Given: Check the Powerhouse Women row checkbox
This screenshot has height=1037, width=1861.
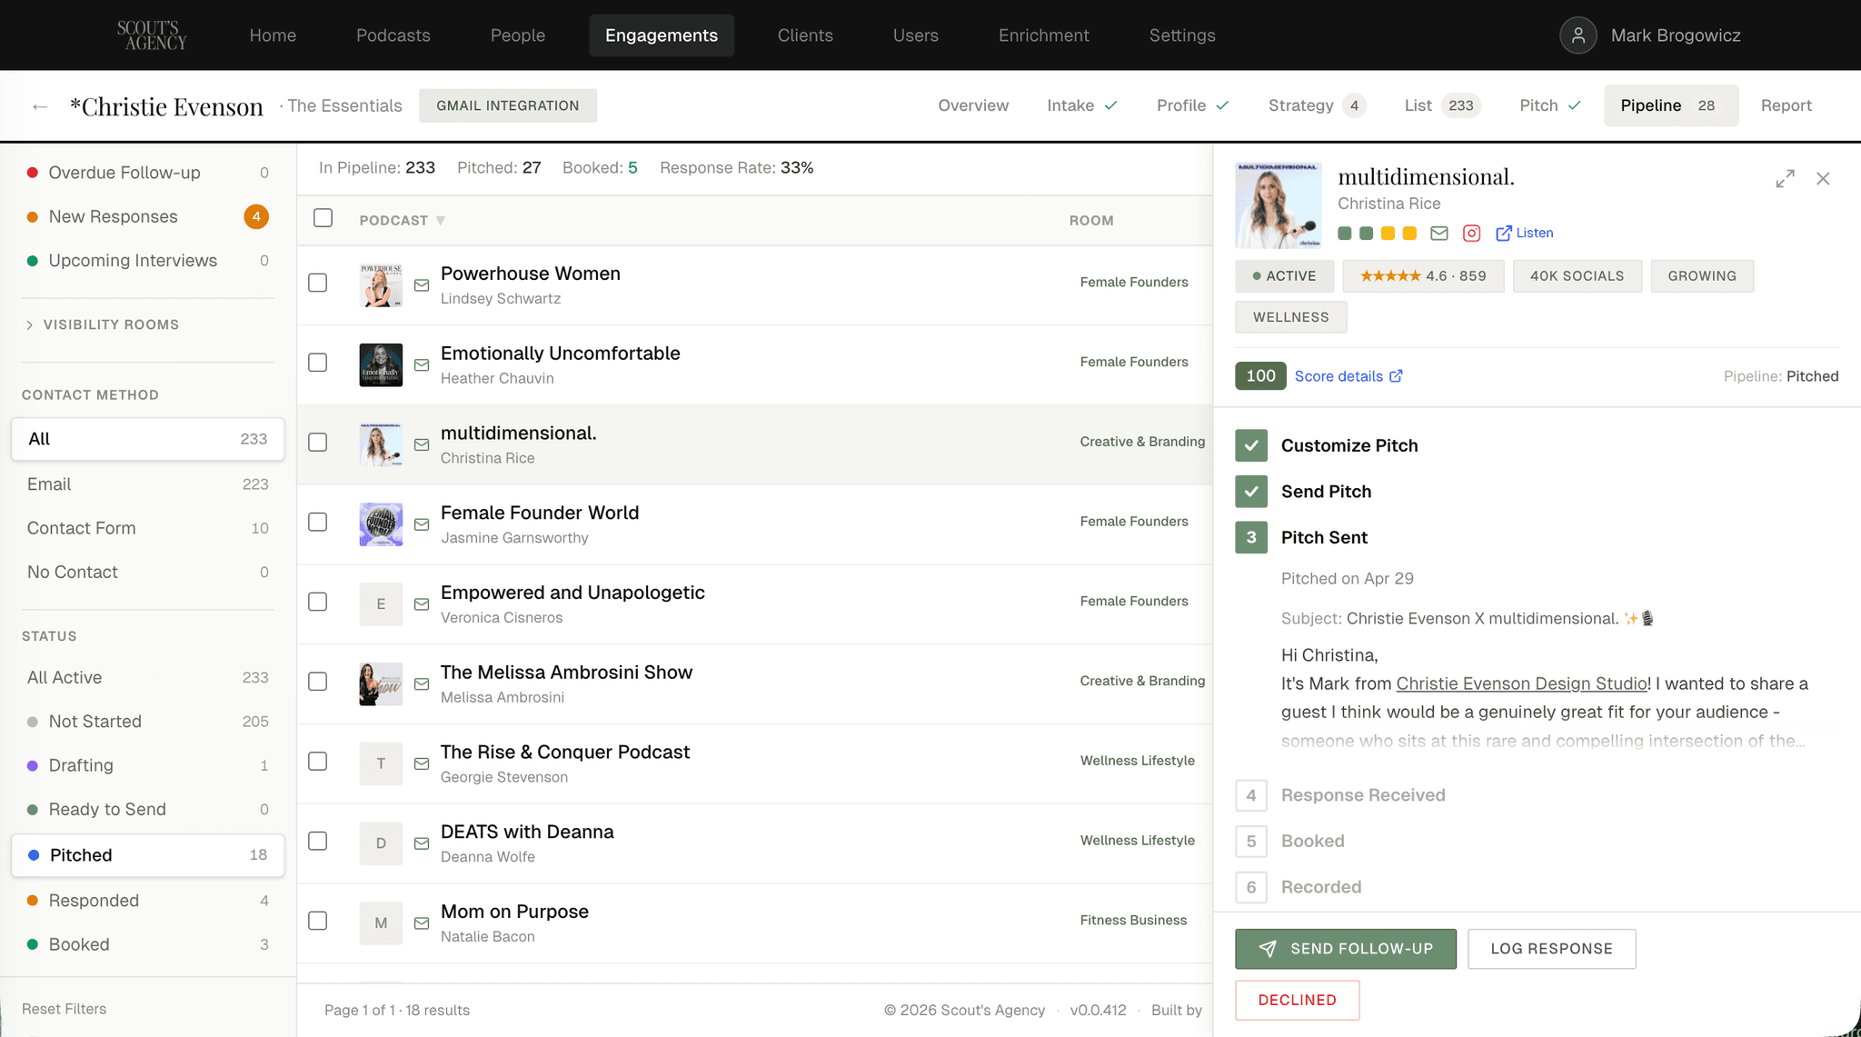Looking at the screenshot, I should coord(318,283).
